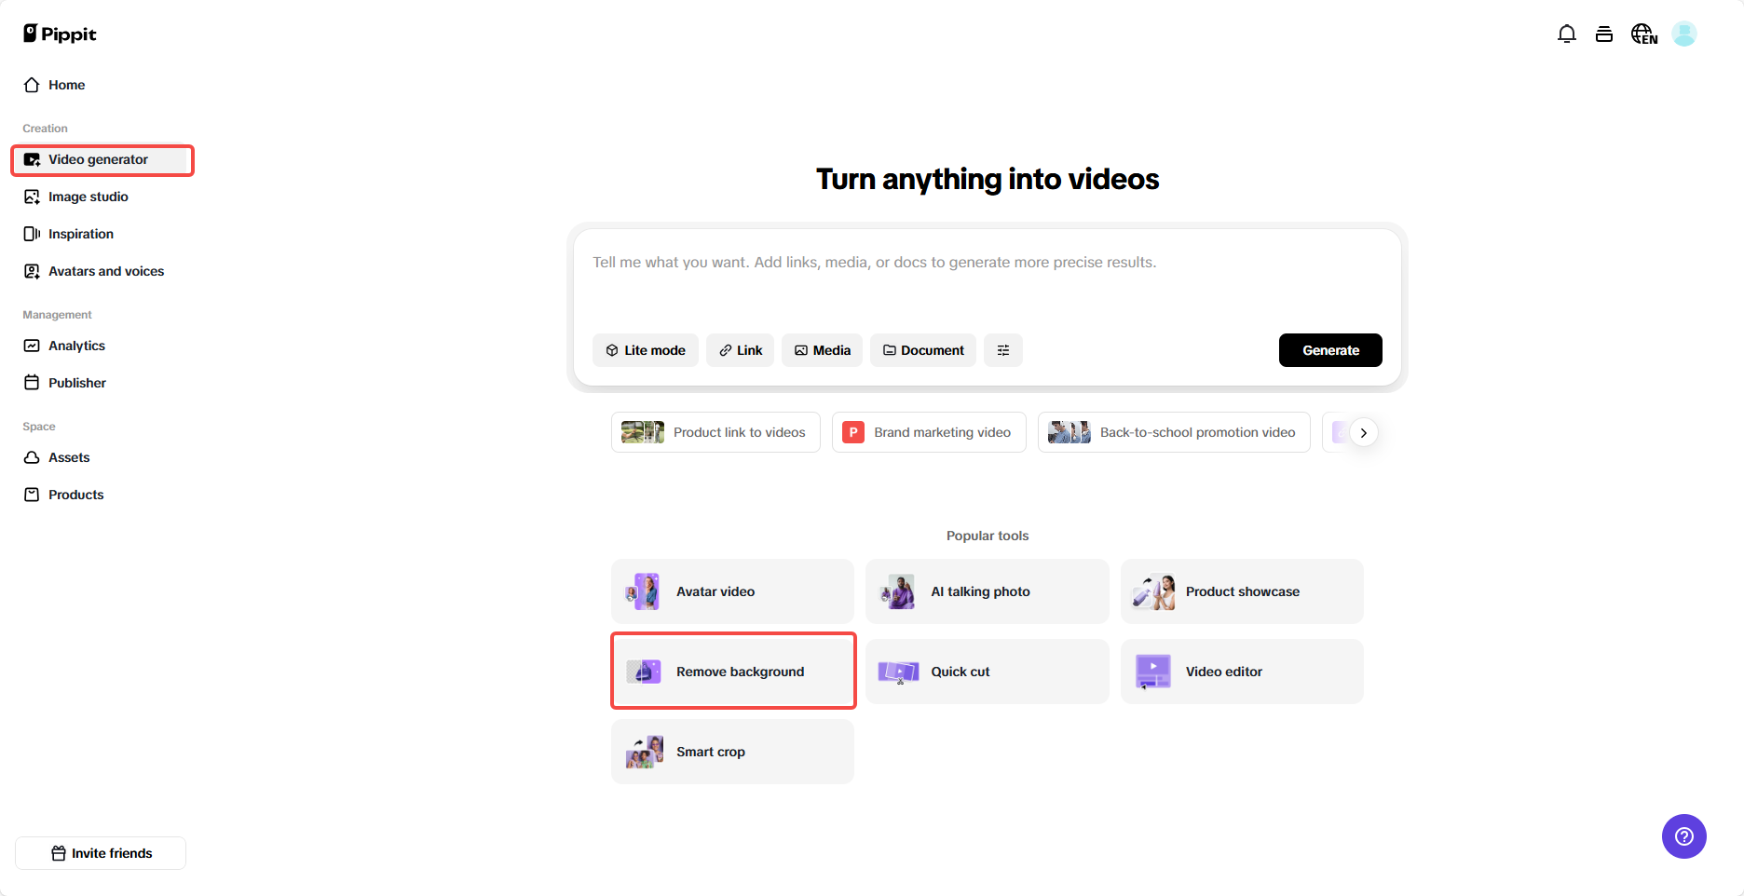Viewport: 1744px width, 896px height.
Task: Click the Pippit logo
Action: point(60,34)
